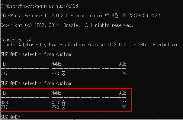The height and width of the screenshot is (120, 183).
Task: Click the 777 ID in first result table
Action: point(4,74)
